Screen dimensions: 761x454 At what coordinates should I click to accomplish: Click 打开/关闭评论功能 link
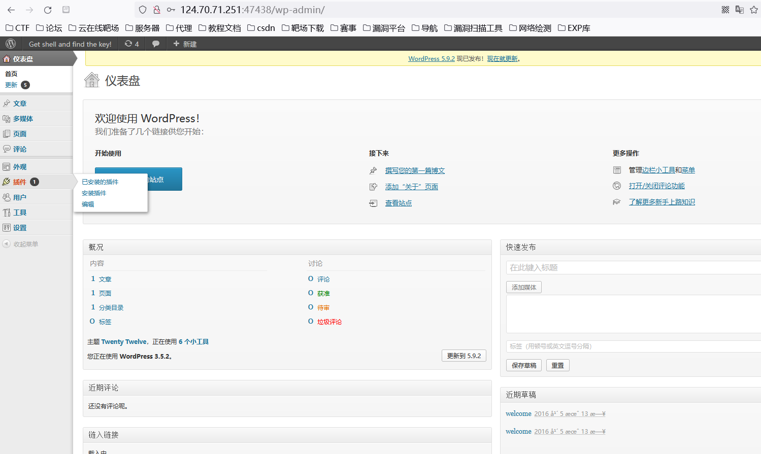coord(656,186)
